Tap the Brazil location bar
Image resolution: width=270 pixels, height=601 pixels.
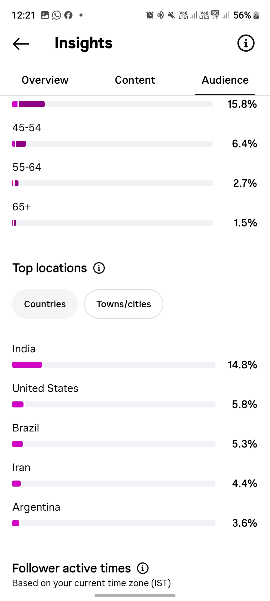click(114, 444)
